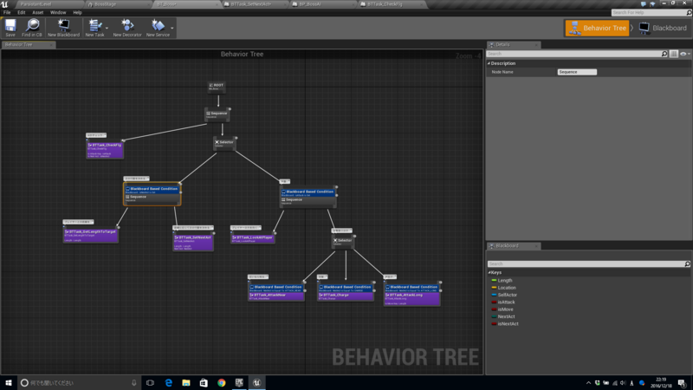Viewport: 693px width, 390px height.
Task: Click the New Service toolbar icon
Action: click(x=158, y=28)
